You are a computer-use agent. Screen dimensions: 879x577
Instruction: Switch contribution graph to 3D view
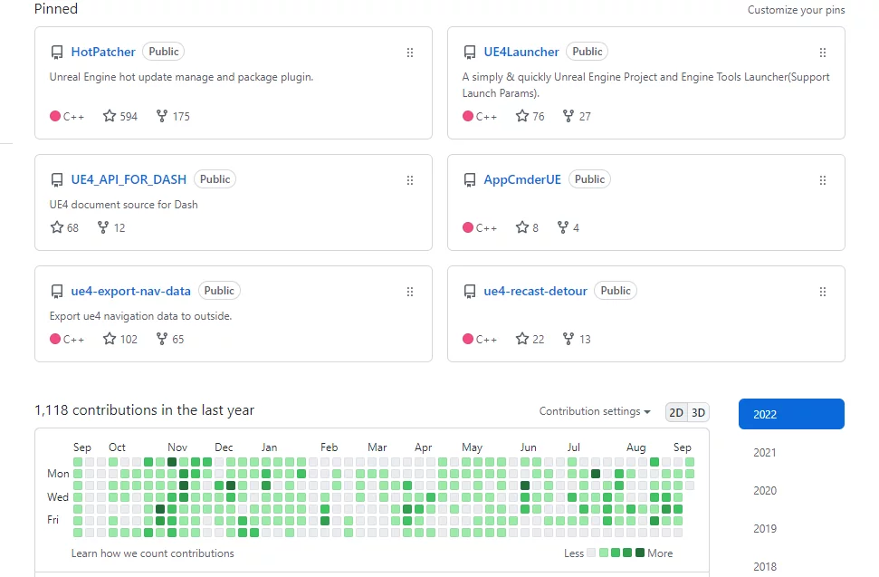697,412
